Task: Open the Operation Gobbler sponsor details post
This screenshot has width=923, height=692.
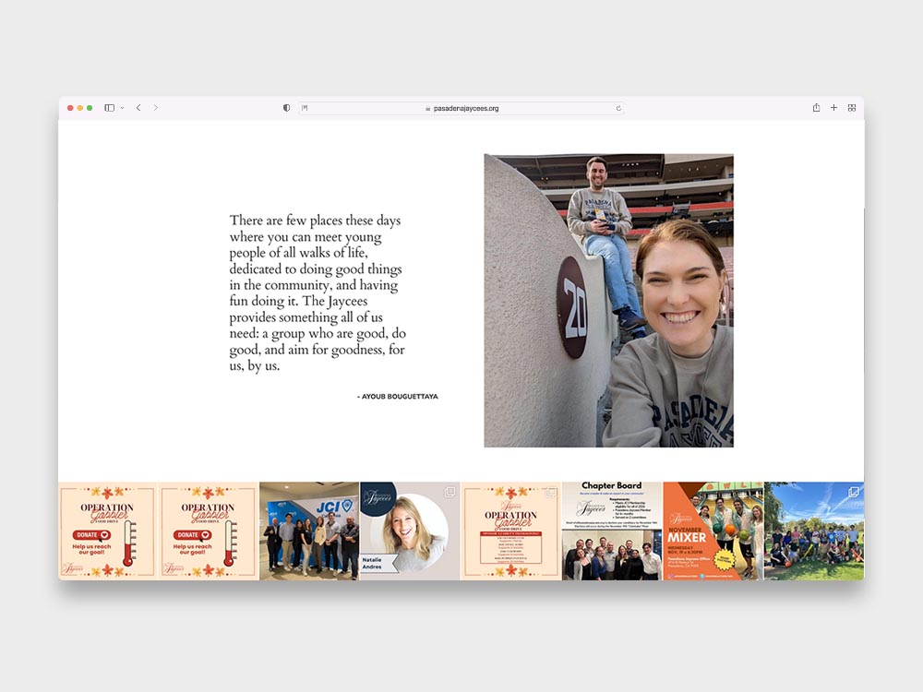Action: pyautogui.click(x=510, y=531)
